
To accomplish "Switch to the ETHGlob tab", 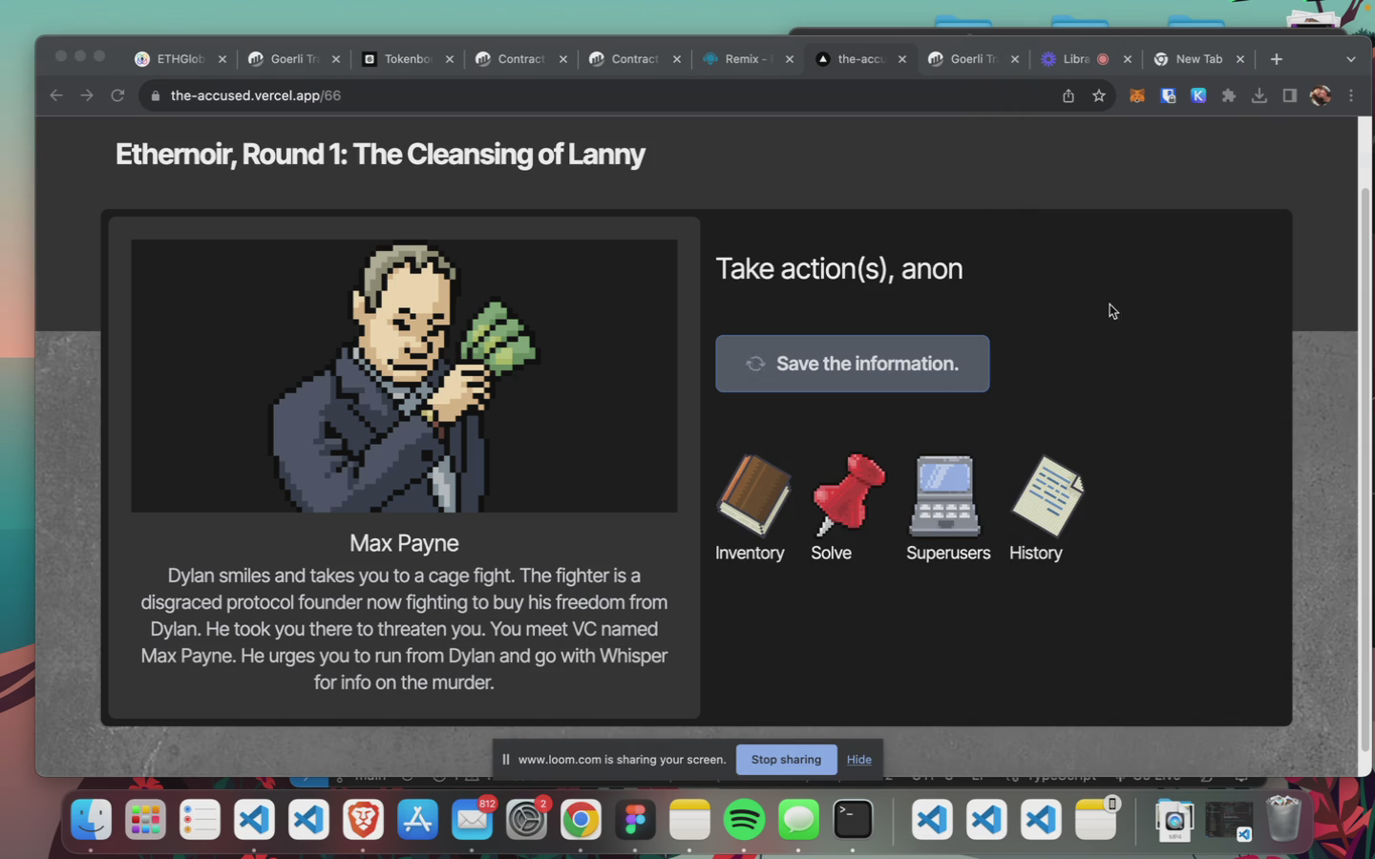I will (x=180, y=59).
